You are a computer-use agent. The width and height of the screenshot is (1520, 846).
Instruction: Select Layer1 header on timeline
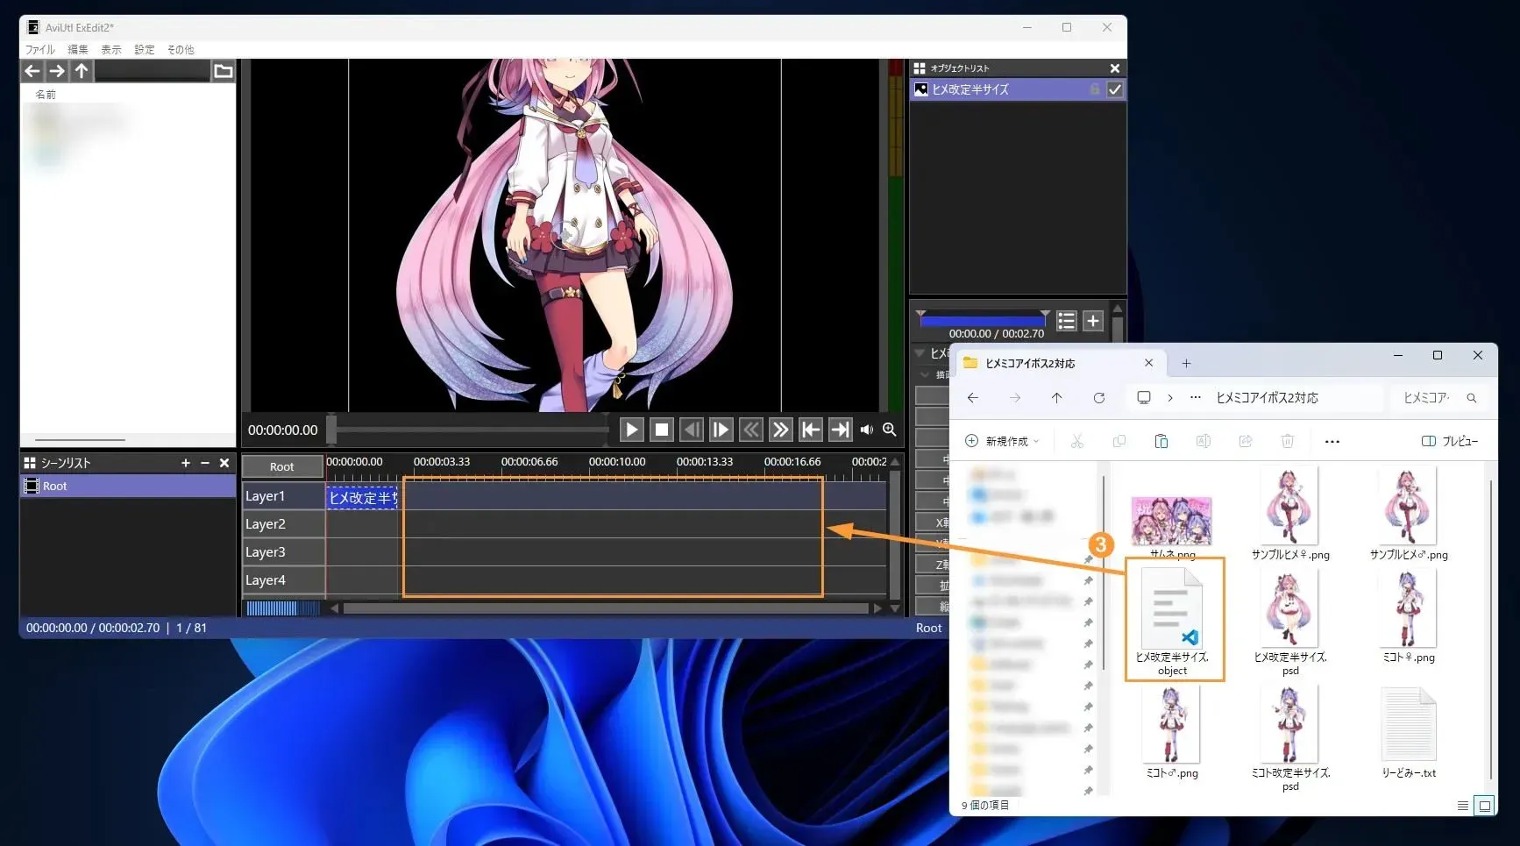[x=283, y=496]
